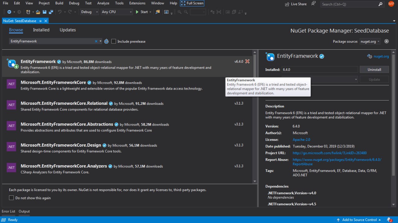Click the greyed Update button
This screenshot has width=398, height=223.
click(x=374, y=79)
